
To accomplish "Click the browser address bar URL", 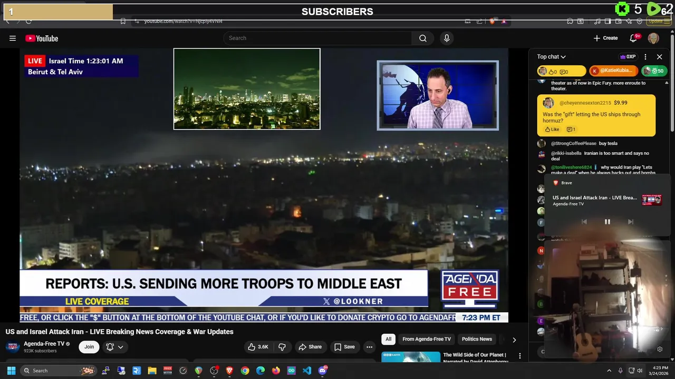I will [183, 21].
